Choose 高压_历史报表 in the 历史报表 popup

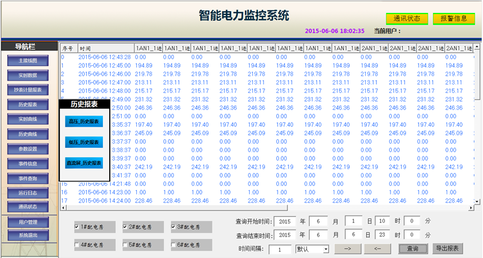[83, 122]
